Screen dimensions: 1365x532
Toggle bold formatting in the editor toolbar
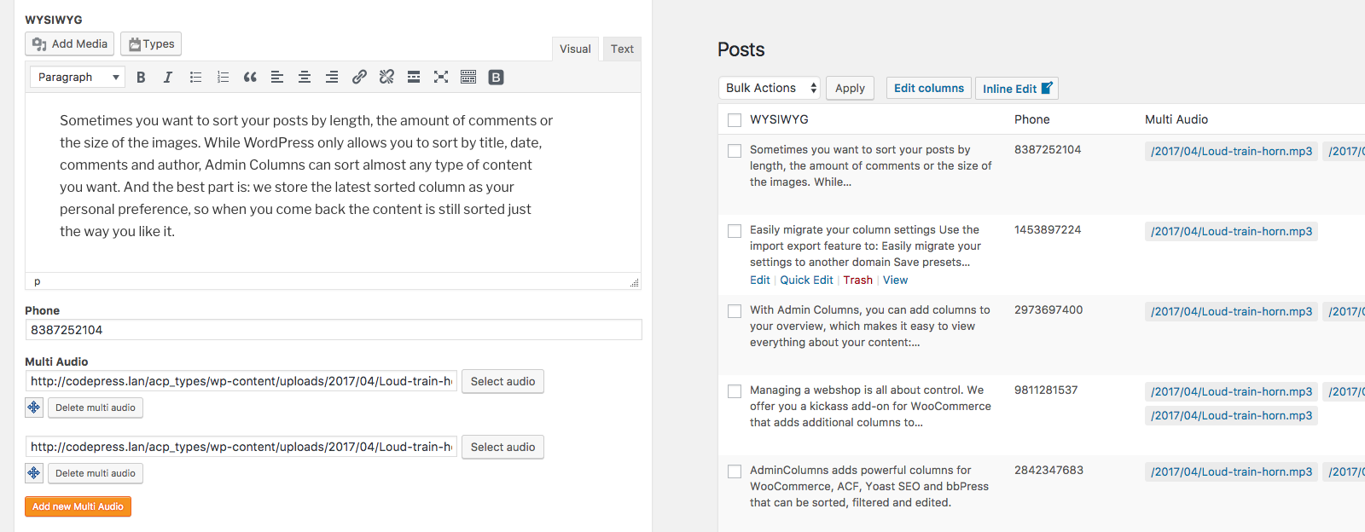click(x=141, y=78)
